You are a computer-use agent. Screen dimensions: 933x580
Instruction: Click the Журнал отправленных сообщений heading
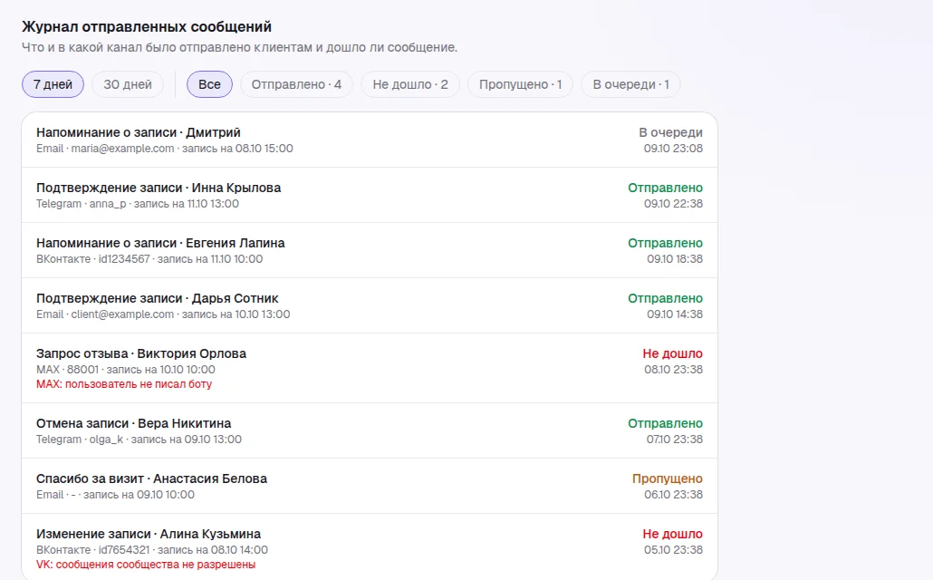pos(147,27)
